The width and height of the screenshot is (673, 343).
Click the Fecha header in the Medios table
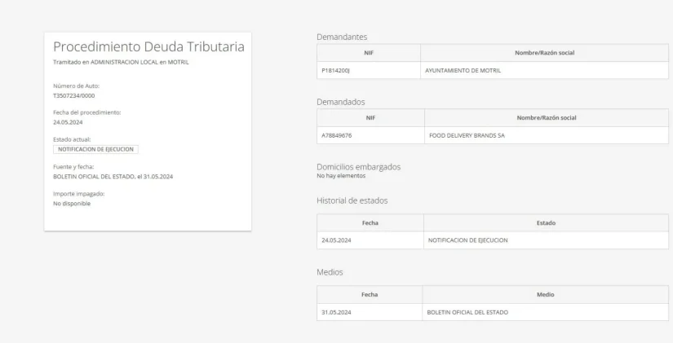370,295
